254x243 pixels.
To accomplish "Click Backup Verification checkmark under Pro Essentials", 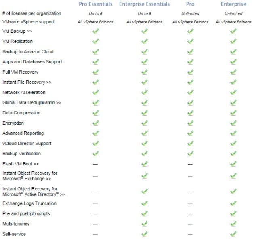I will [96, 154].
